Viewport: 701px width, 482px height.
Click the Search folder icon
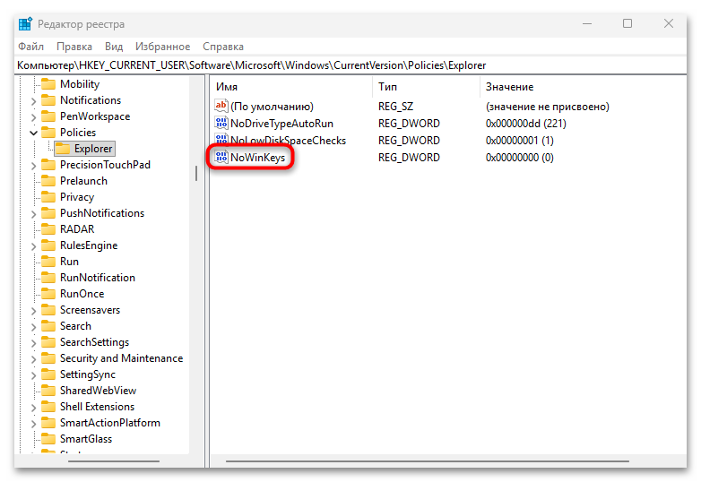[x=48, y=325]
